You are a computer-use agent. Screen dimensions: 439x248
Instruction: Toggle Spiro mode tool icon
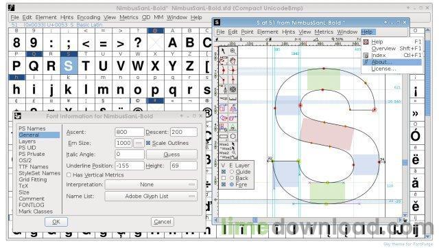click(233, 89)
